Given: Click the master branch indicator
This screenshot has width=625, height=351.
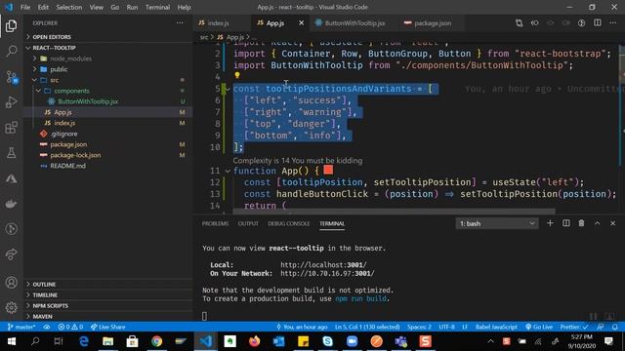Looking at the screenshot, I should [21, 327].
